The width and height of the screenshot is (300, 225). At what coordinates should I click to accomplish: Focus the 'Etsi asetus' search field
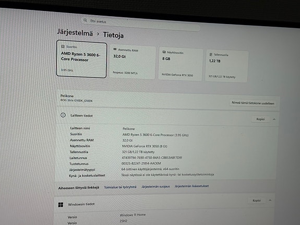[141, 24]
